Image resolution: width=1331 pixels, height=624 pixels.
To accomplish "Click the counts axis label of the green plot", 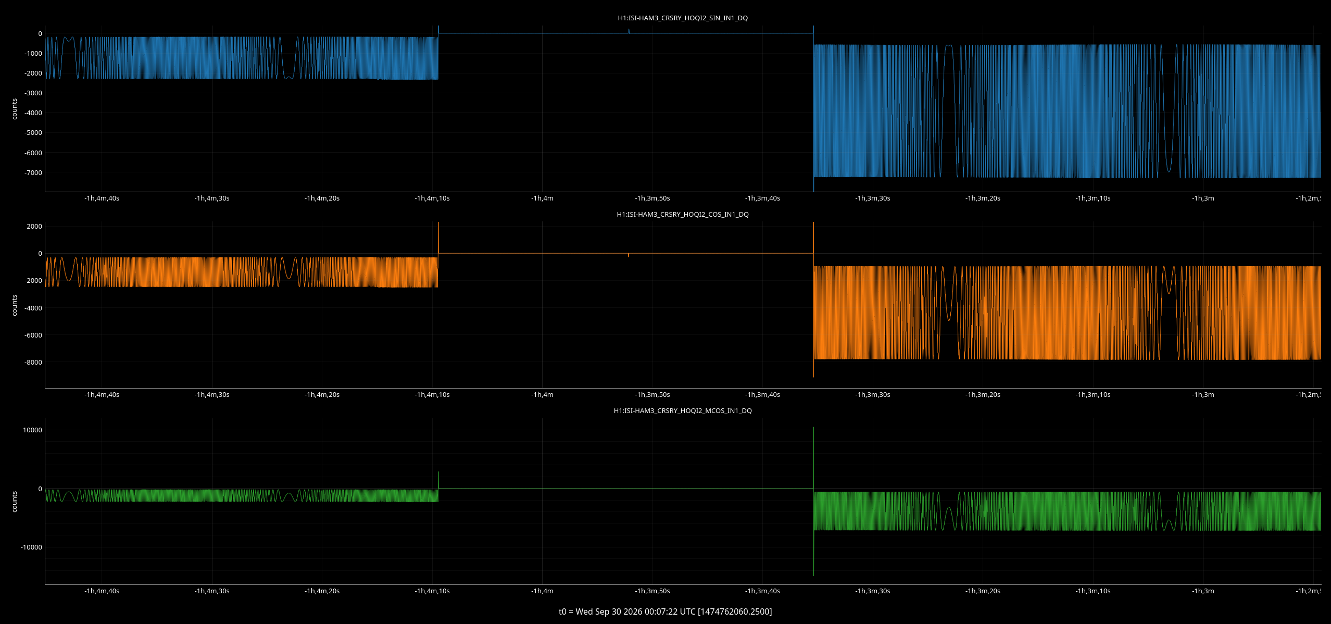I will pos(15,502).
